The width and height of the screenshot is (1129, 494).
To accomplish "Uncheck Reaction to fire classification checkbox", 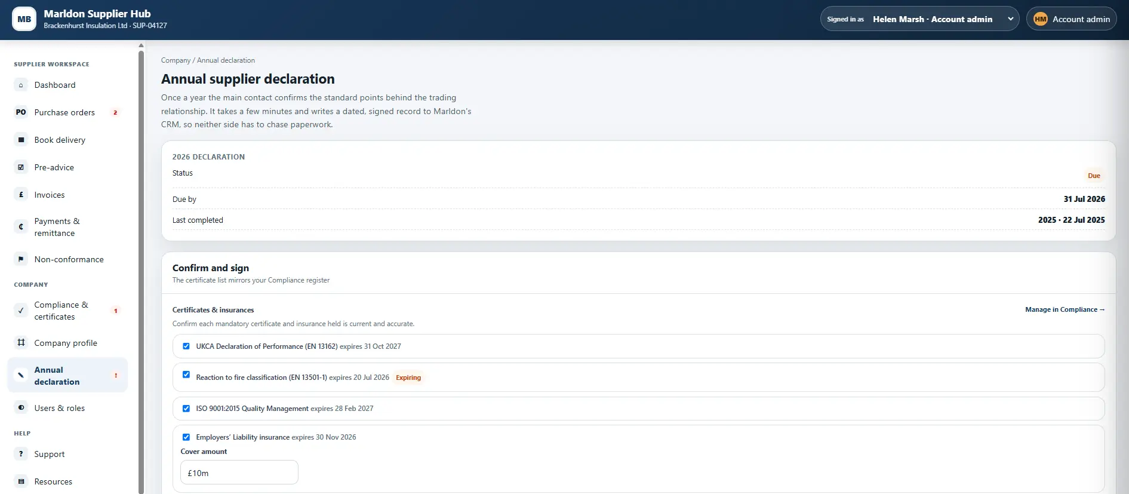I will 186,375.
